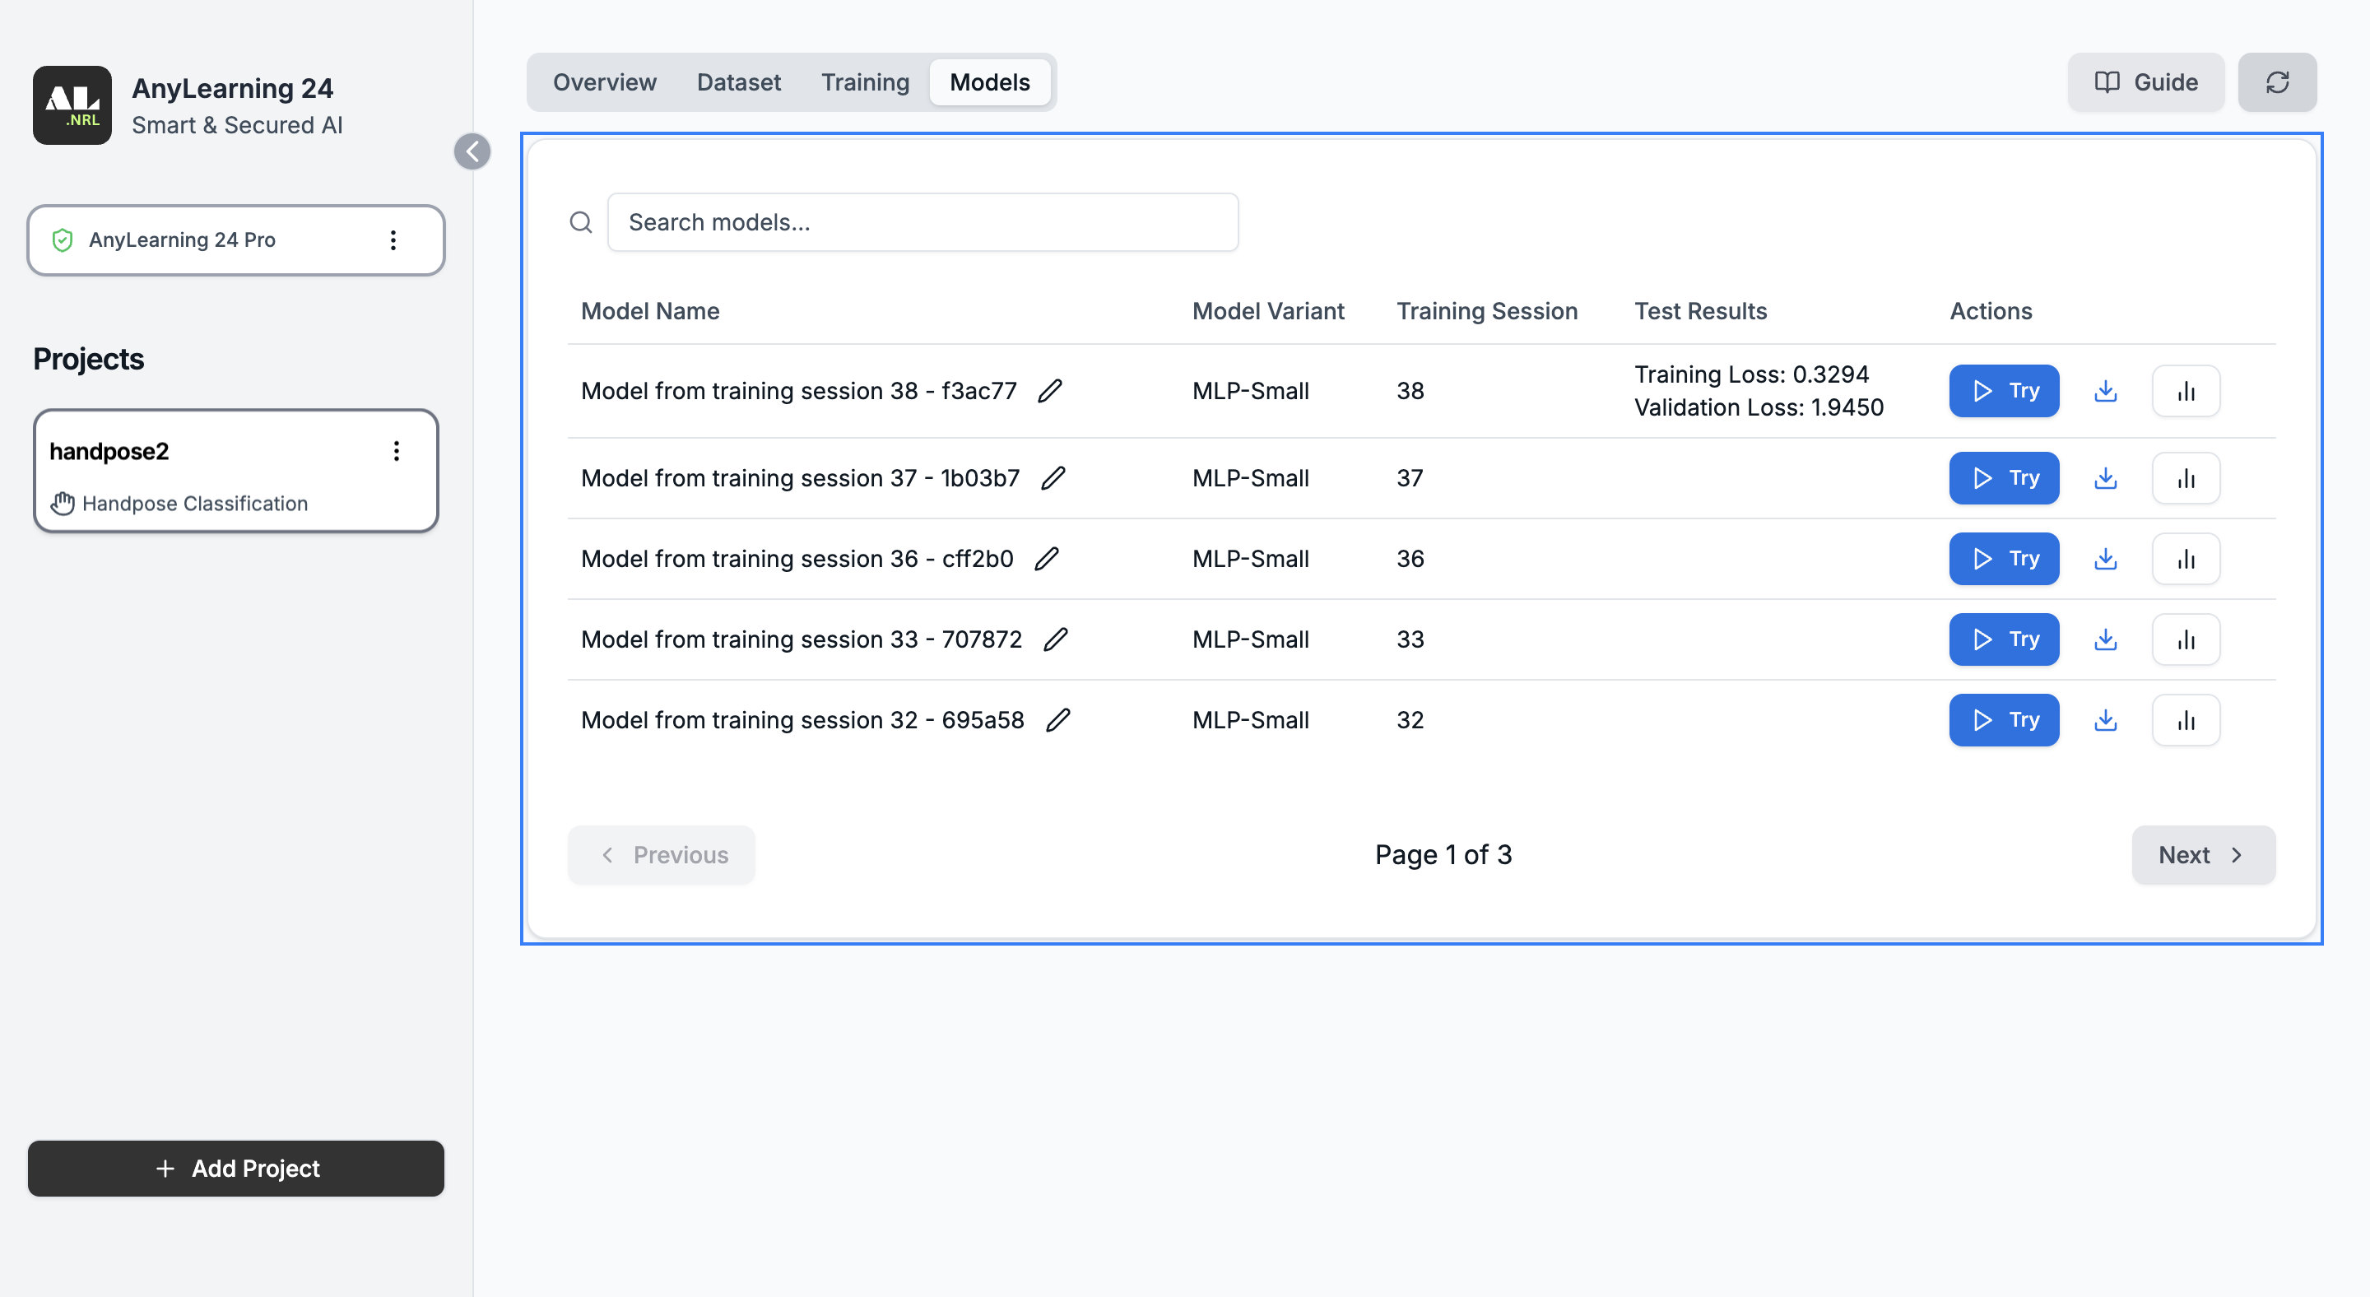Click the refresh icon button

(2276, 83)
